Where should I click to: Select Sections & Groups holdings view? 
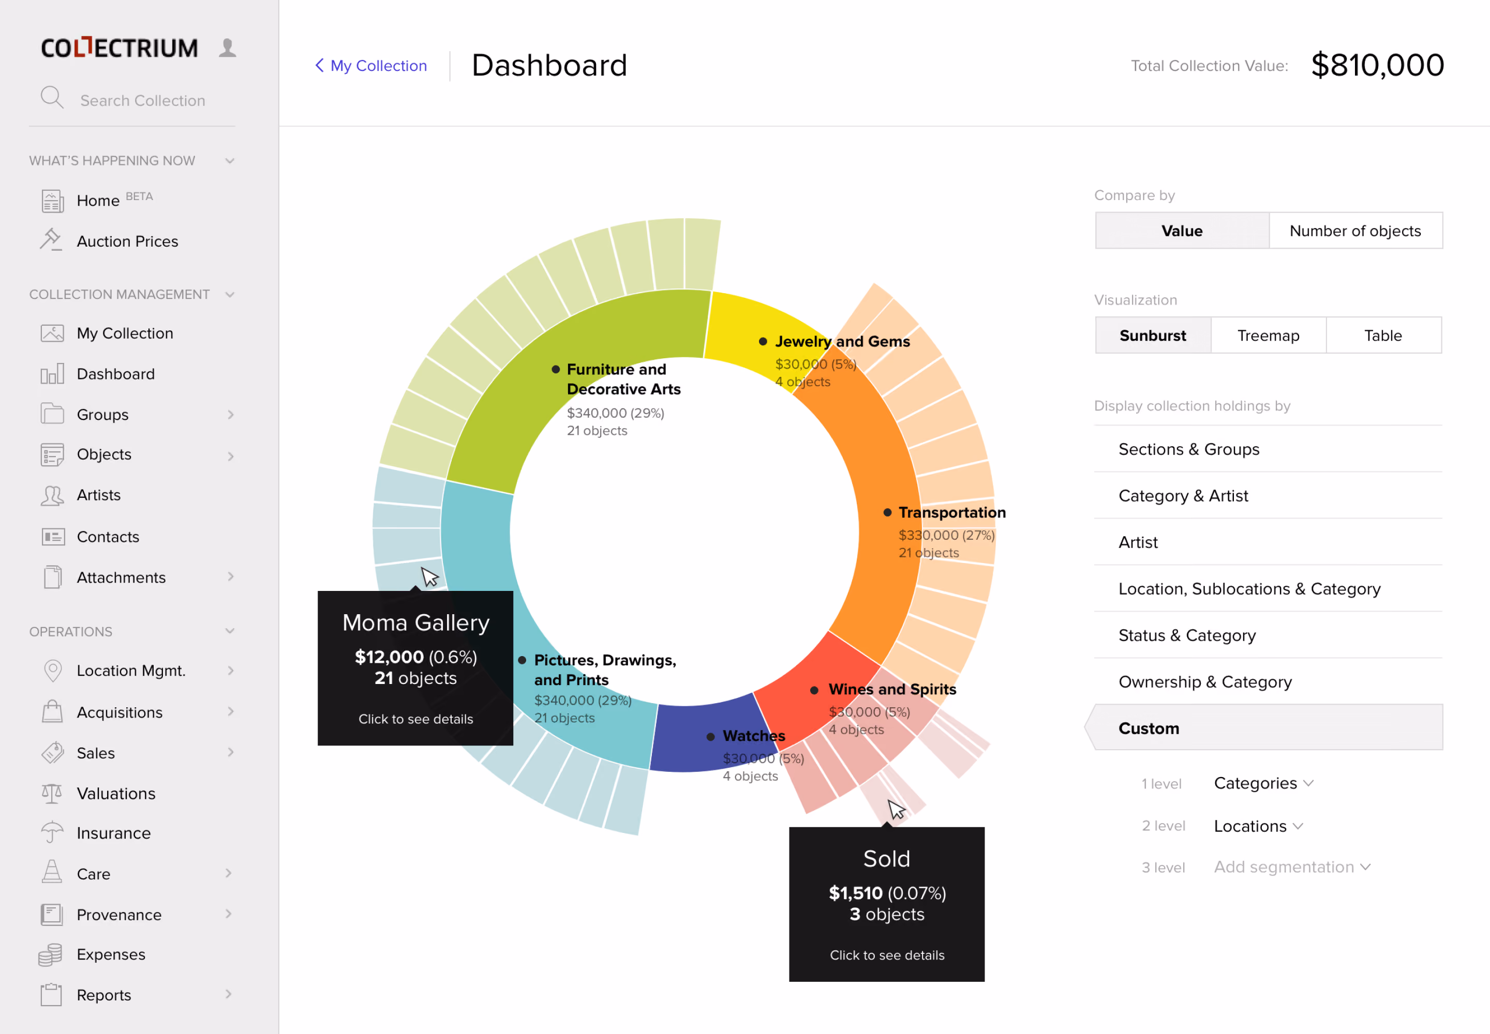tap(1268, 449)
